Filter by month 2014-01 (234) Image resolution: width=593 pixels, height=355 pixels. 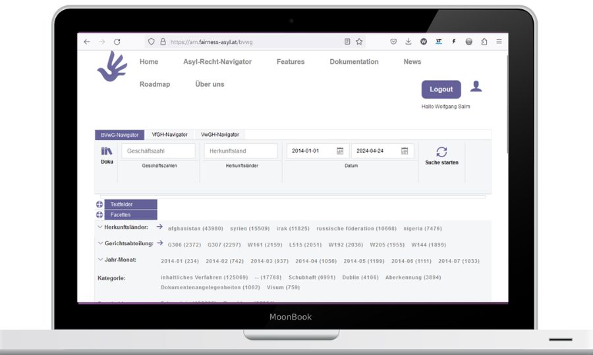click(x=180, y=261)
